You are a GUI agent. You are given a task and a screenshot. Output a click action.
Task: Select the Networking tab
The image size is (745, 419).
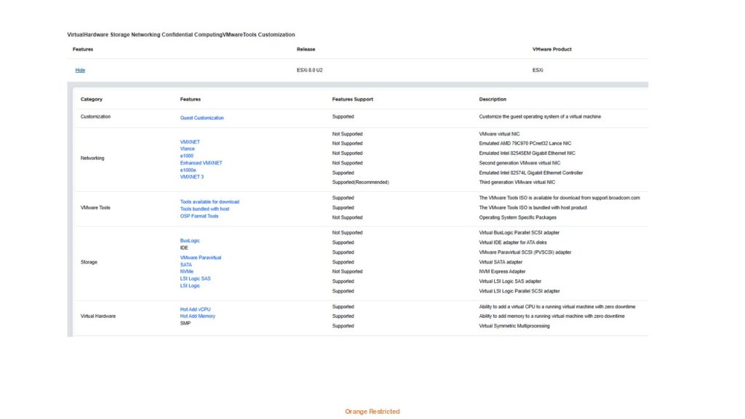pos(146,35)
